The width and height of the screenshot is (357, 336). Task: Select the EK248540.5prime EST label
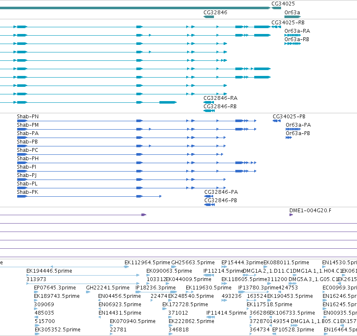191,296
